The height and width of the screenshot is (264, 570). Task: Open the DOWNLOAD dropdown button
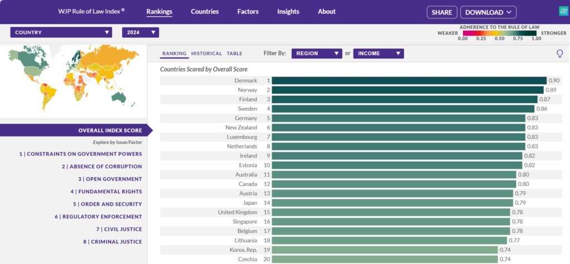click(488, 12)
